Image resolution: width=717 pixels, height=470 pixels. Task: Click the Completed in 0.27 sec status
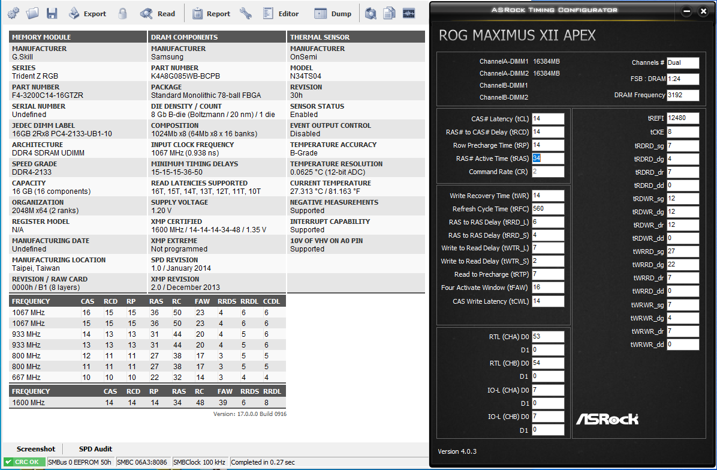click(x=263, y=462)
